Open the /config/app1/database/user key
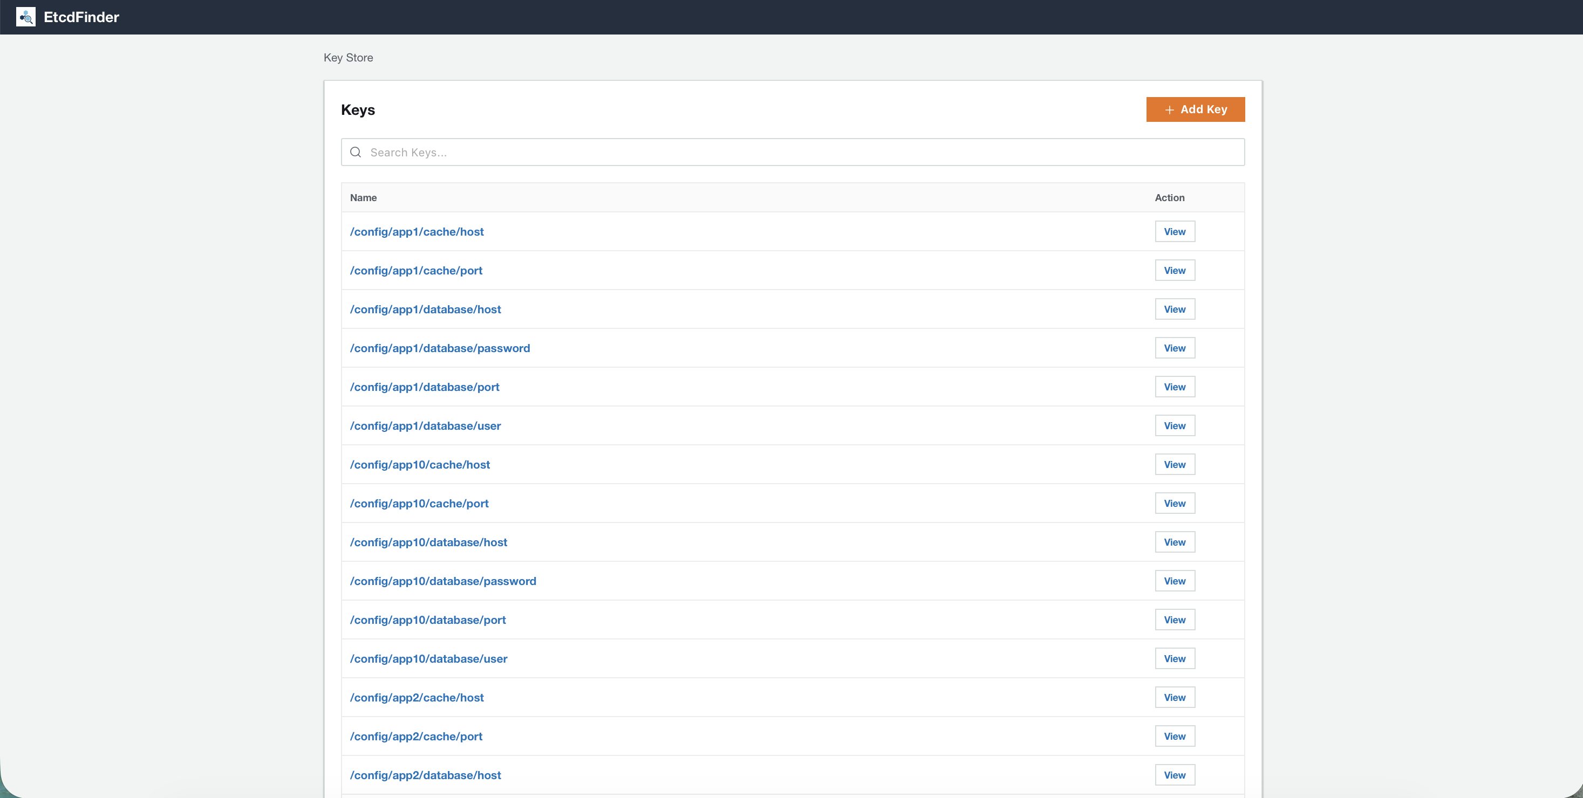Viewport: 1583px width, 798px height. pyautogui.click(x=425, y=425)
